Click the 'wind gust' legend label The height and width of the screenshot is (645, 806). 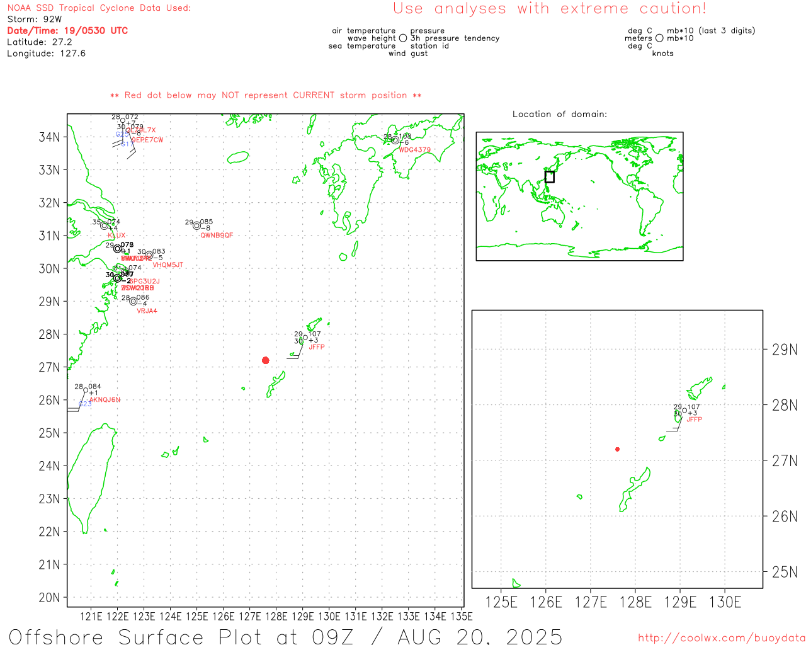[408, 54]
